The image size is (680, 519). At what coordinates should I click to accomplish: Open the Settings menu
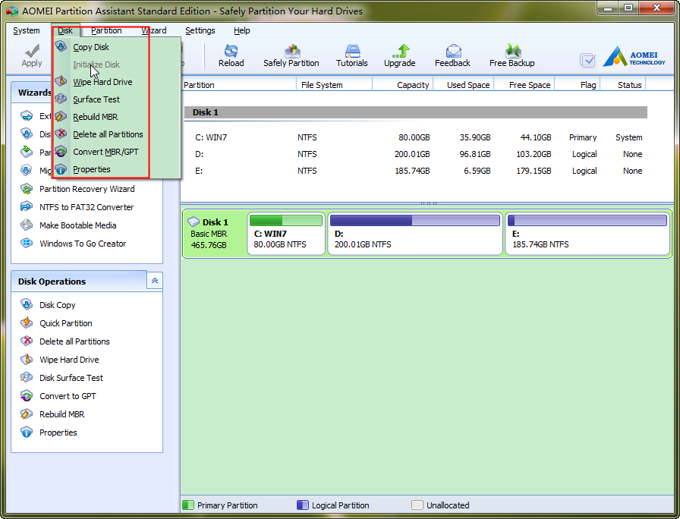tap(200, 30)
